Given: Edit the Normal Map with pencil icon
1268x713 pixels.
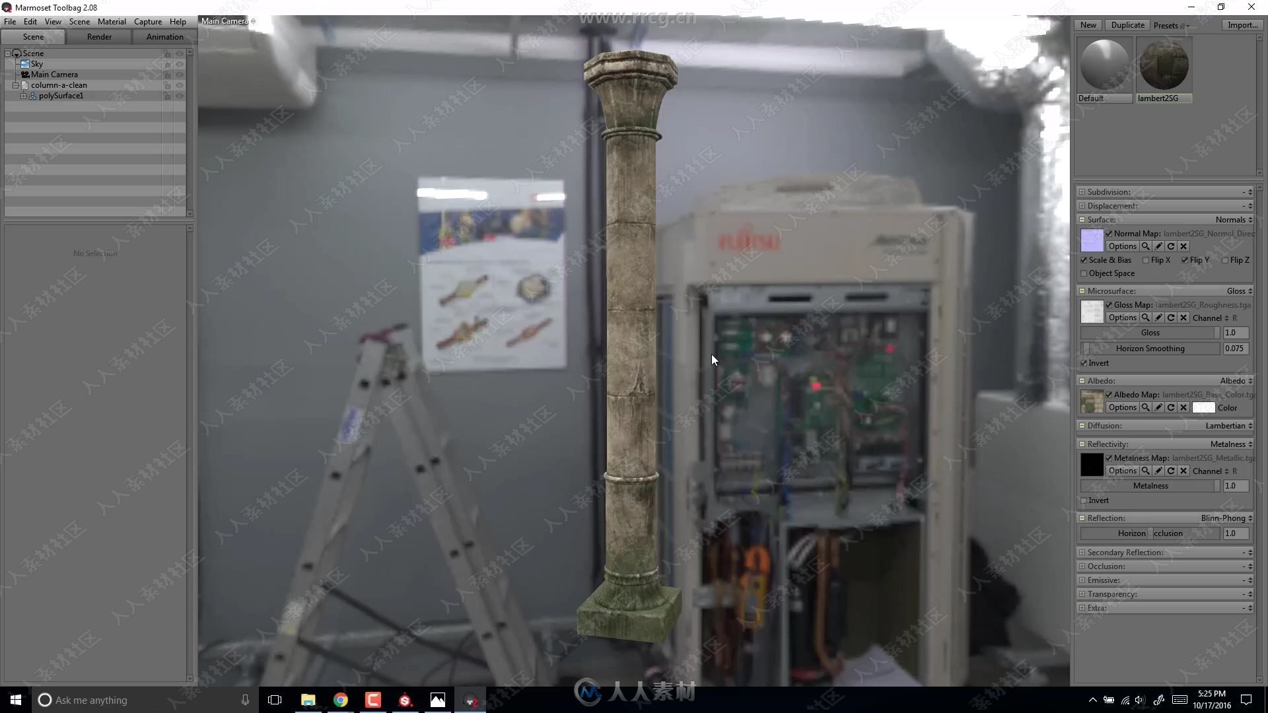Looking at the screenshot, I should (x=1158, y=246).
